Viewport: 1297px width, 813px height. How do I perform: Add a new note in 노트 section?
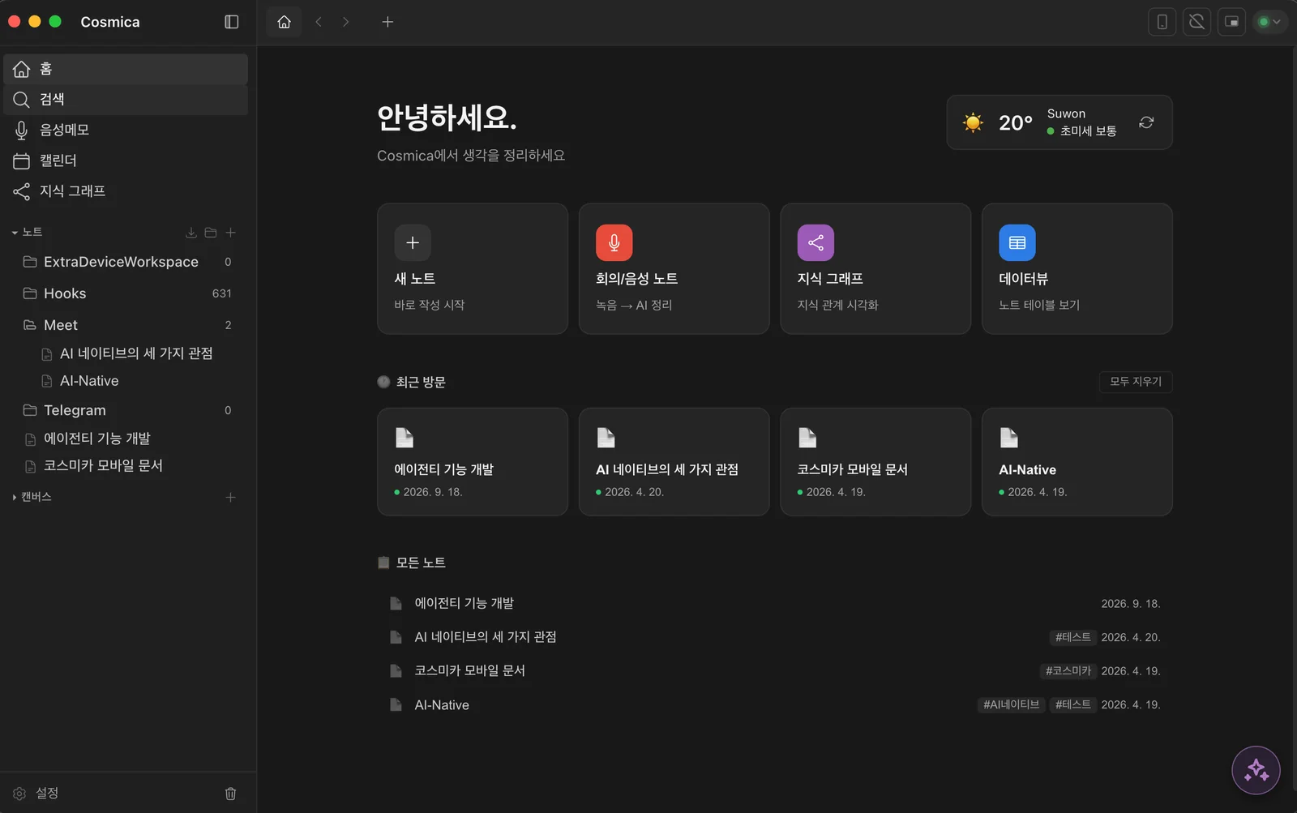click(x=230, y=233)
